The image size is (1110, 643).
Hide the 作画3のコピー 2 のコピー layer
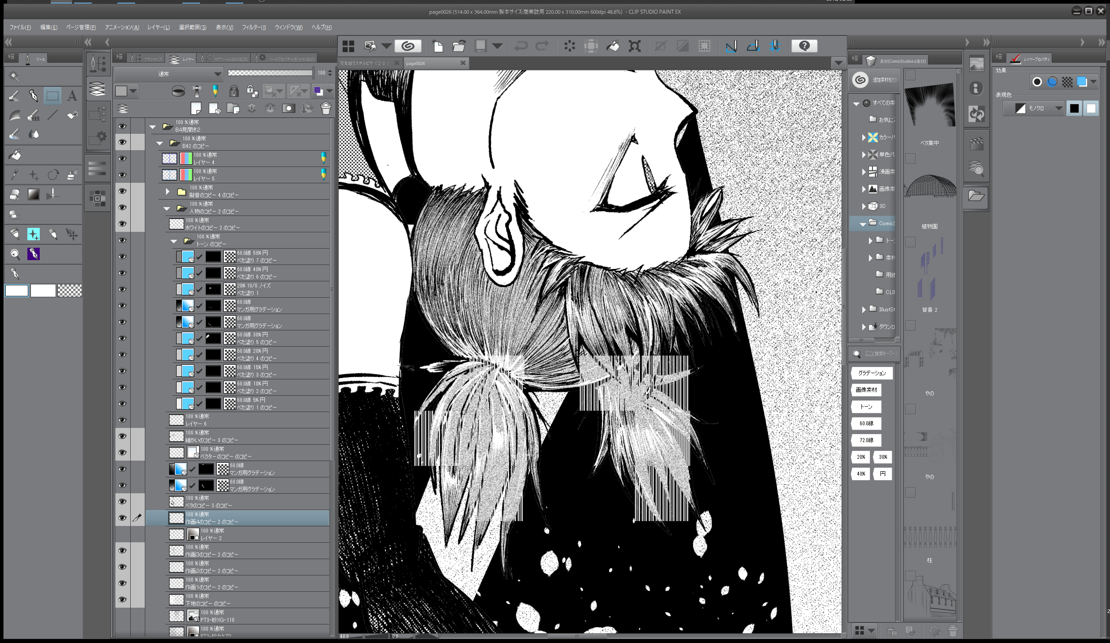[122, 551]
